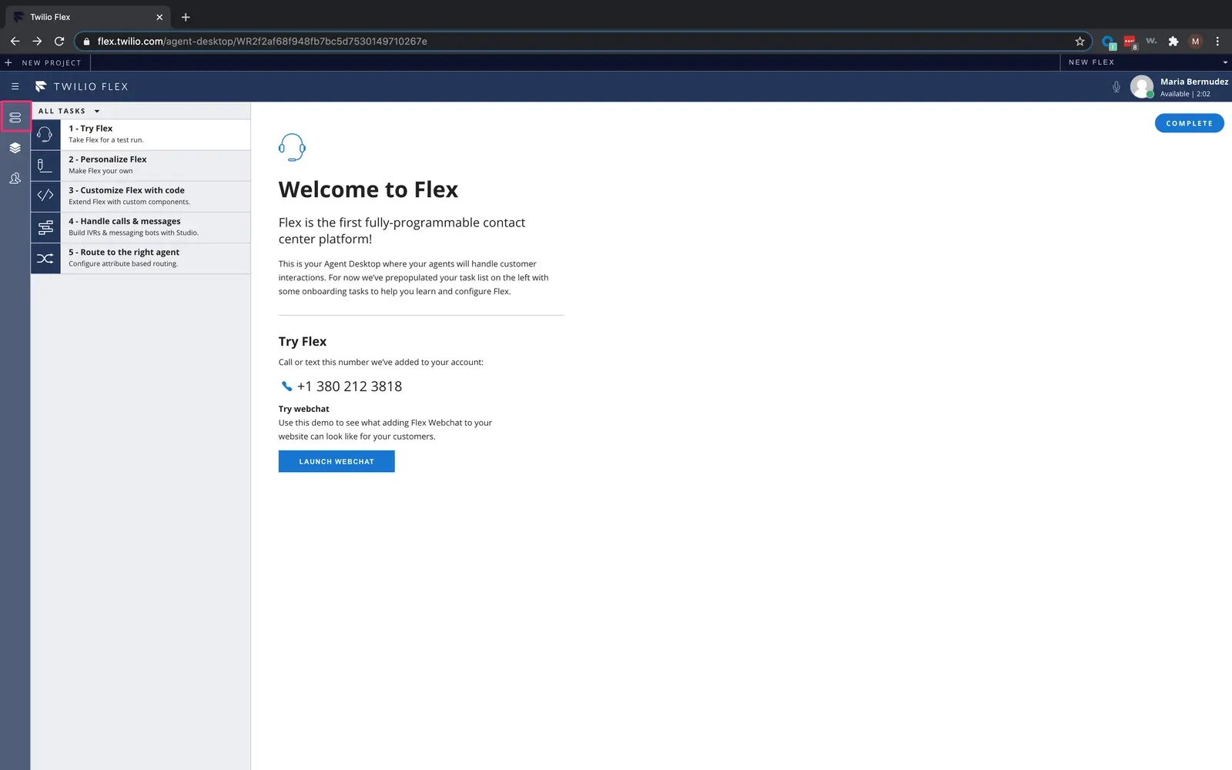This screenshot has height=770, width=1232.
Task: Click the headset icon for Try Flex task
Action: (x=45, y=135)
